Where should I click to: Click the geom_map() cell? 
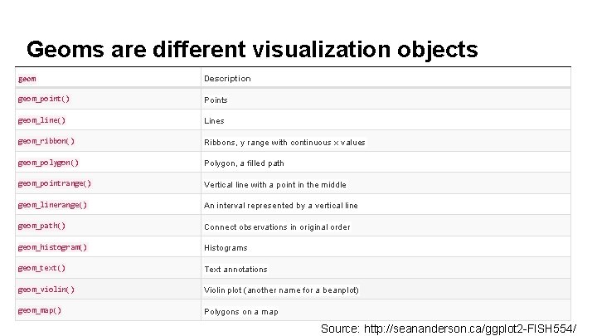39,310
